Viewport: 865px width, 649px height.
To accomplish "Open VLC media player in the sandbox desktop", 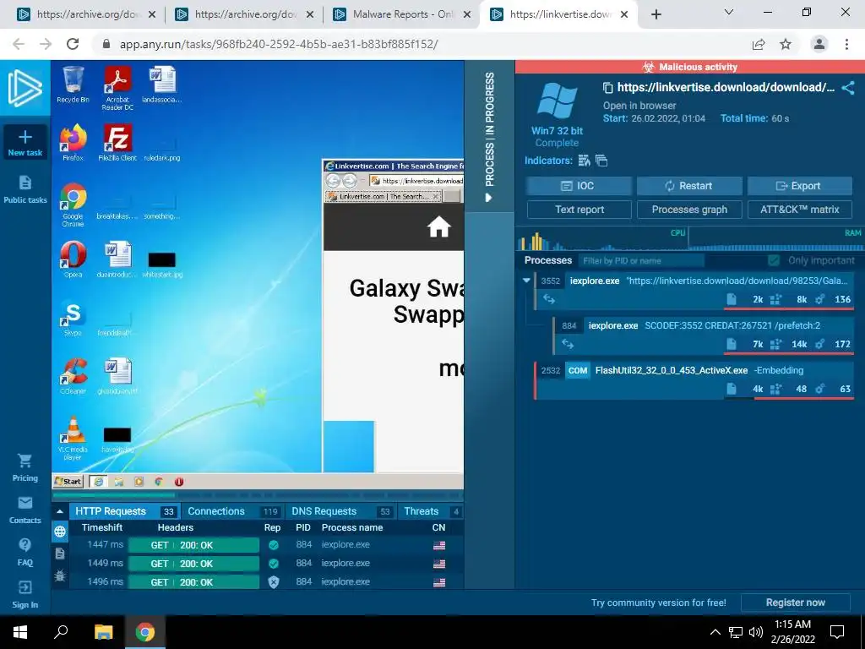I will (73, 439).
